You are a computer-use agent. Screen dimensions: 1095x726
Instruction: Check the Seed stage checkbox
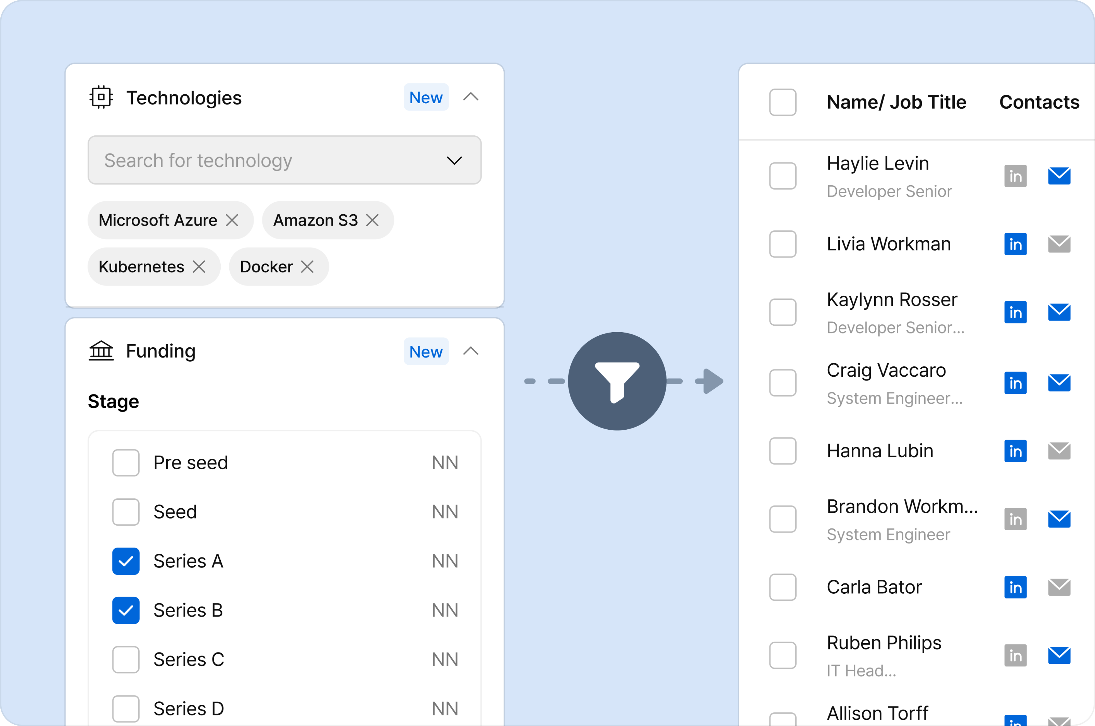126,512
